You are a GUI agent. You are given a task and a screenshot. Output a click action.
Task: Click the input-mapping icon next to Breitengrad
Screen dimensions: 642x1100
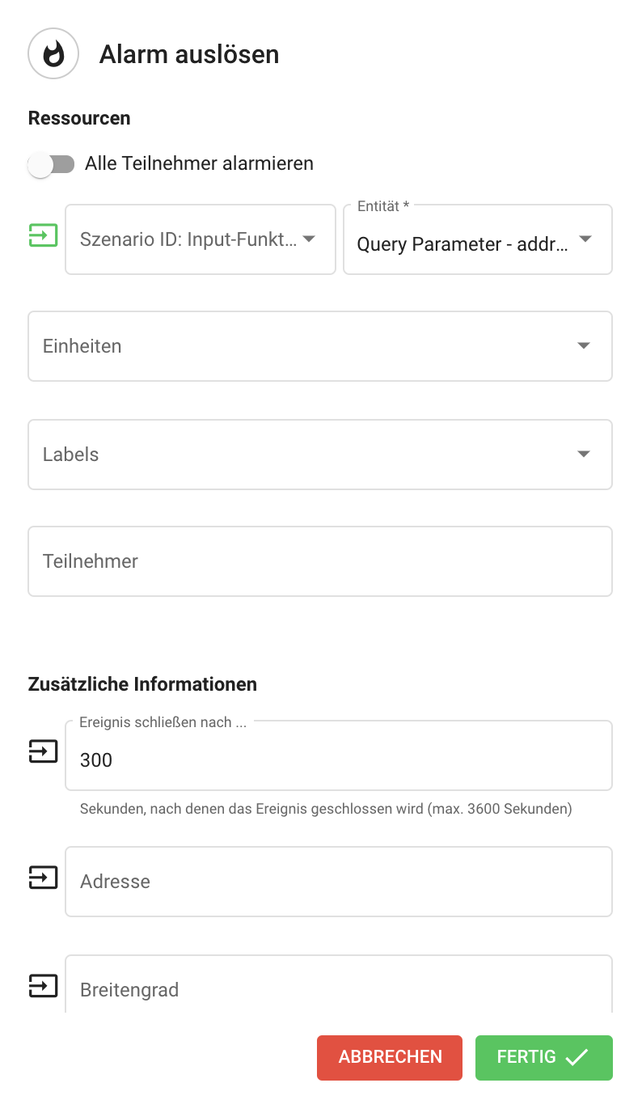43,986
